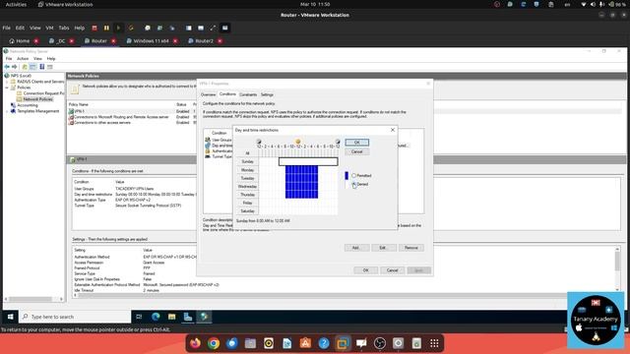Open Windows Start menu in the VM
The height and width of the screenshot is (354, 630).
click(11, 317)
